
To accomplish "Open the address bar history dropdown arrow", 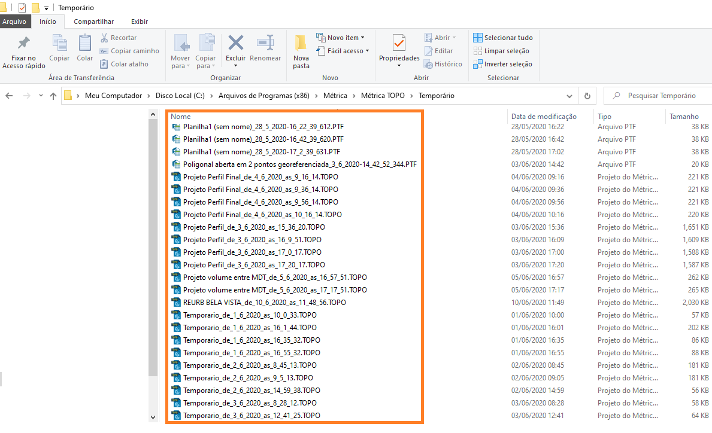I will tap(571, 96).
